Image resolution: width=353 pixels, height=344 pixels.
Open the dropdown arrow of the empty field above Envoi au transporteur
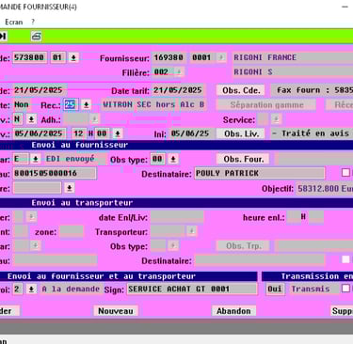[70, 188]
